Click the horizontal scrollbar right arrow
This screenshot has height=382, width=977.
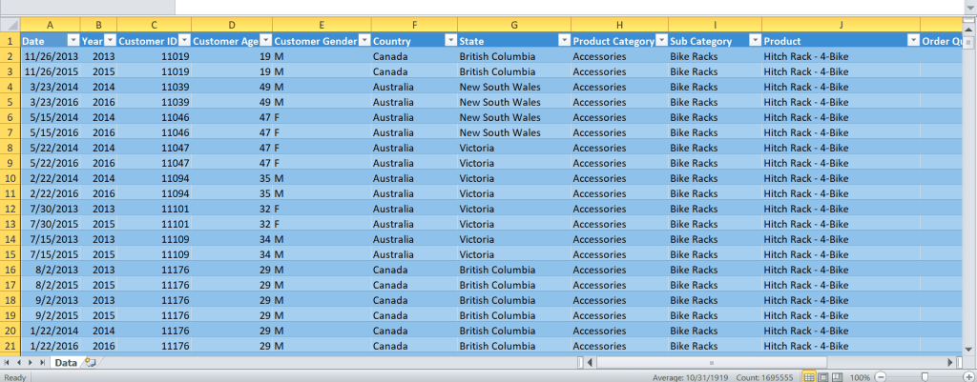coord(948,363)
